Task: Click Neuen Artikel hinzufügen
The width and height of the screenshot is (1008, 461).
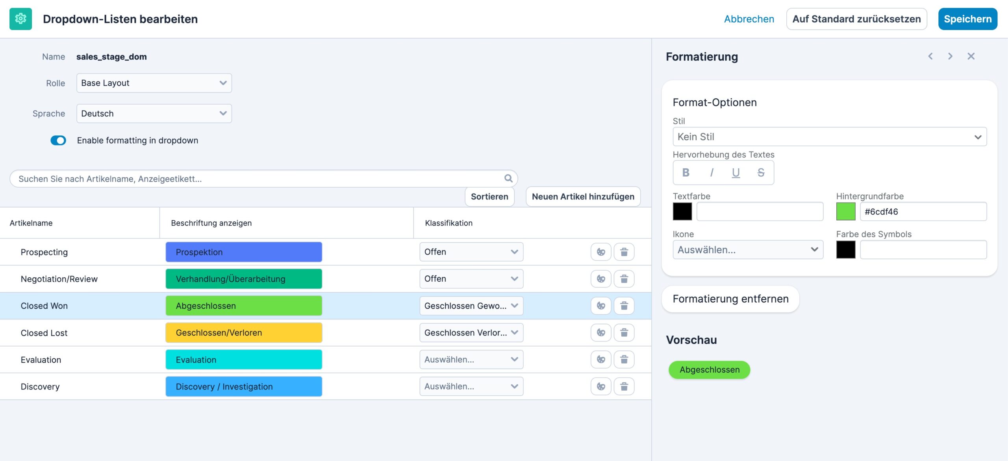Action: coord(583,196)
